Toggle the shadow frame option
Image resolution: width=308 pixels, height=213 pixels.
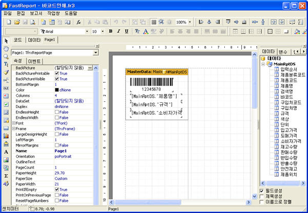[286, 31]
